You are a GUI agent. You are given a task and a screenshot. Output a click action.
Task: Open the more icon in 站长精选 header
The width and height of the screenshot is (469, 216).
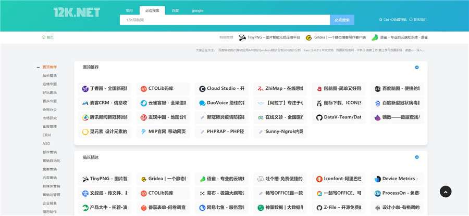pos(417,157)
